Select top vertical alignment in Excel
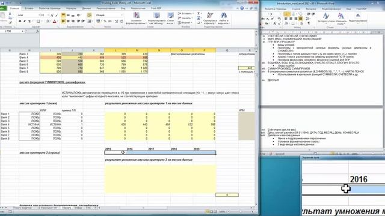Image resolution: width=385 pixels, height=216 pixels. [63, 15]
